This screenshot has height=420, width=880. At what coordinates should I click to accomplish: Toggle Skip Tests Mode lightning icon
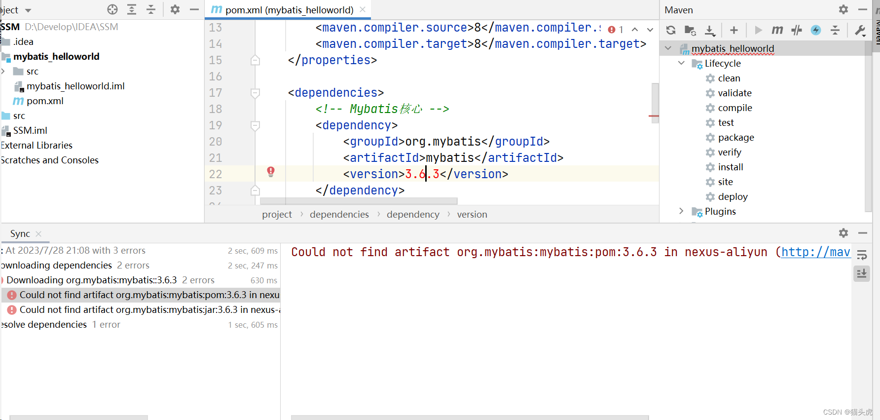(816, 30)
